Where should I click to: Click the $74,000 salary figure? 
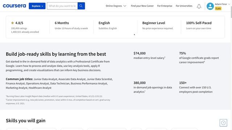click(140, 53)
